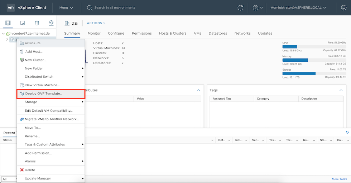Open the Permissions tab
This screenshot has width=351, height=183.
tap(142, 34)
